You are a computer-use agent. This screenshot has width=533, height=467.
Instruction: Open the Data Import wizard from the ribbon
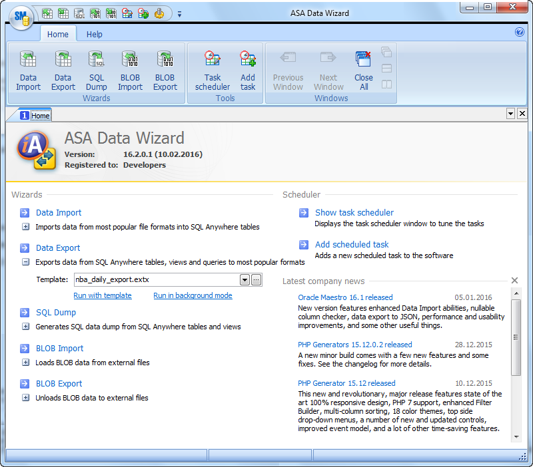28,69
